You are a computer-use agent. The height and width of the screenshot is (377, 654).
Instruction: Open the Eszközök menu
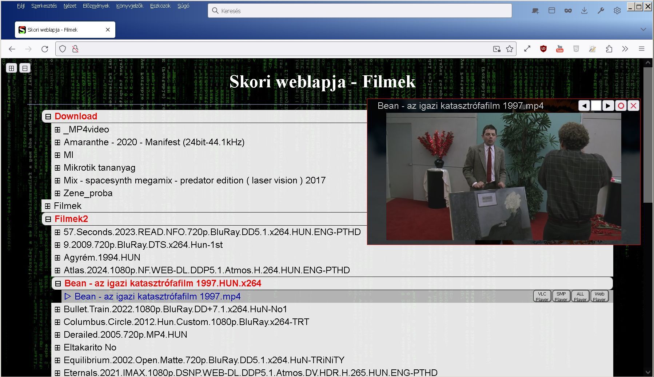click(160, 6)
